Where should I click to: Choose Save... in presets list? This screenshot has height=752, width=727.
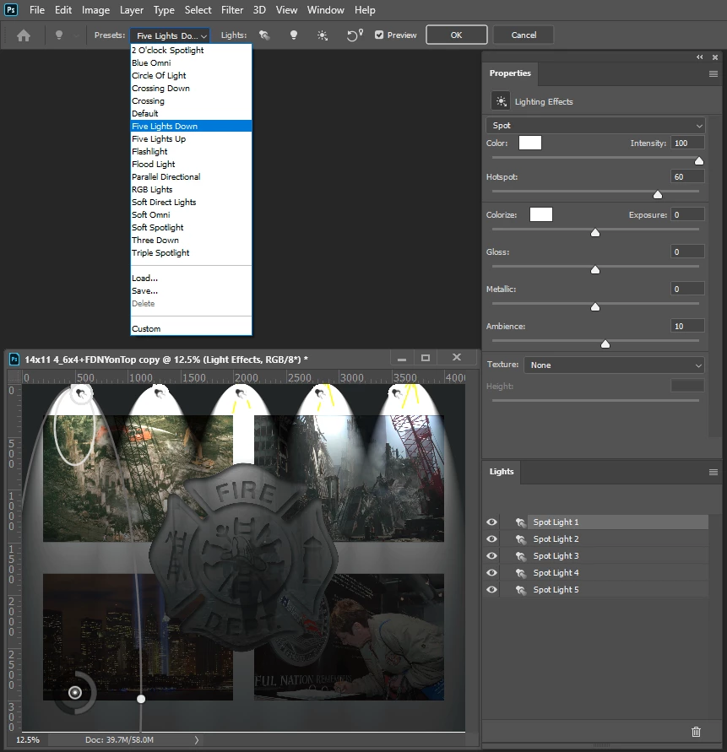pyautogui.click(x=191, y=290)
